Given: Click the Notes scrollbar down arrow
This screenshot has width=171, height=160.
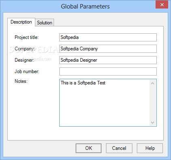Looking at the screenshot, I should pos(153,123).
